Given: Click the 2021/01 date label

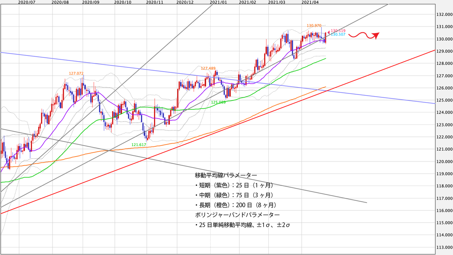Looking at the screenshot, I should pos(219,2).
